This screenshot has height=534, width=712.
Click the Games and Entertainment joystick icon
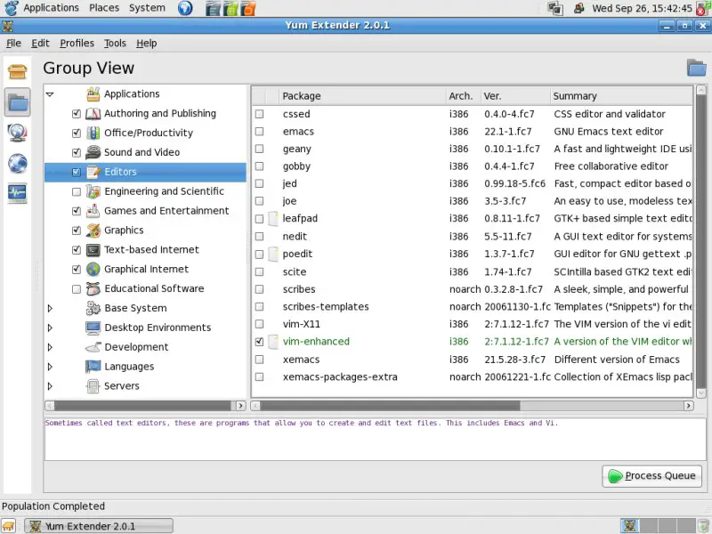point(93,211)
